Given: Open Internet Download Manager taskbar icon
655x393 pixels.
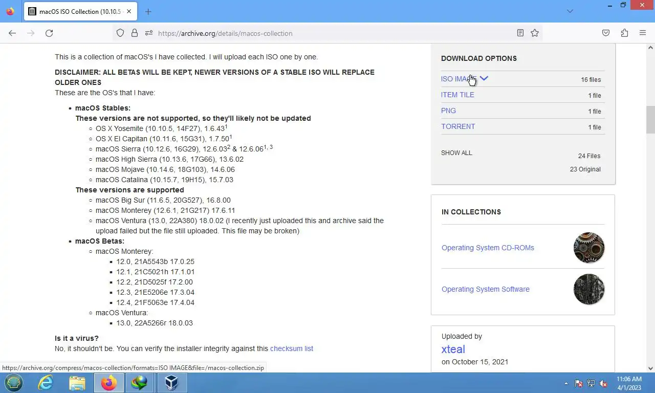Looking at the screenshot, I should (140, 383).
